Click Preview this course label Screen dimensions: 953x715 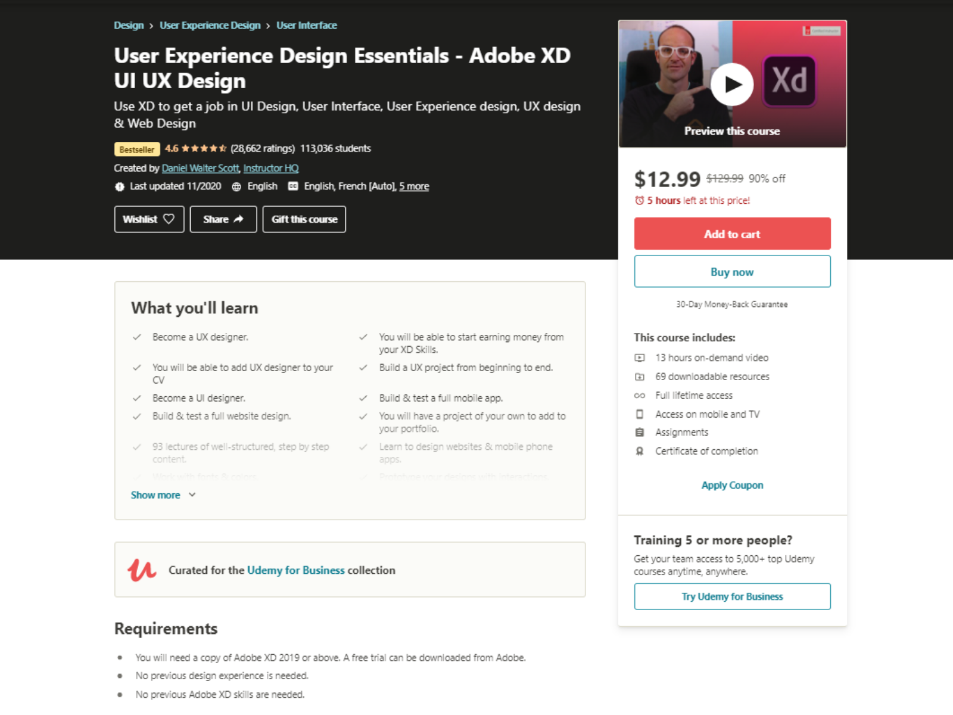click(732, 131)
